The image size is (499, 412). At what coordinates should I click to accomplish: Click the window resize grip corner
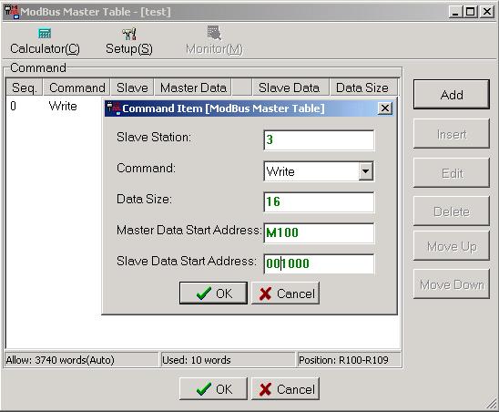[x=491, y=404]
